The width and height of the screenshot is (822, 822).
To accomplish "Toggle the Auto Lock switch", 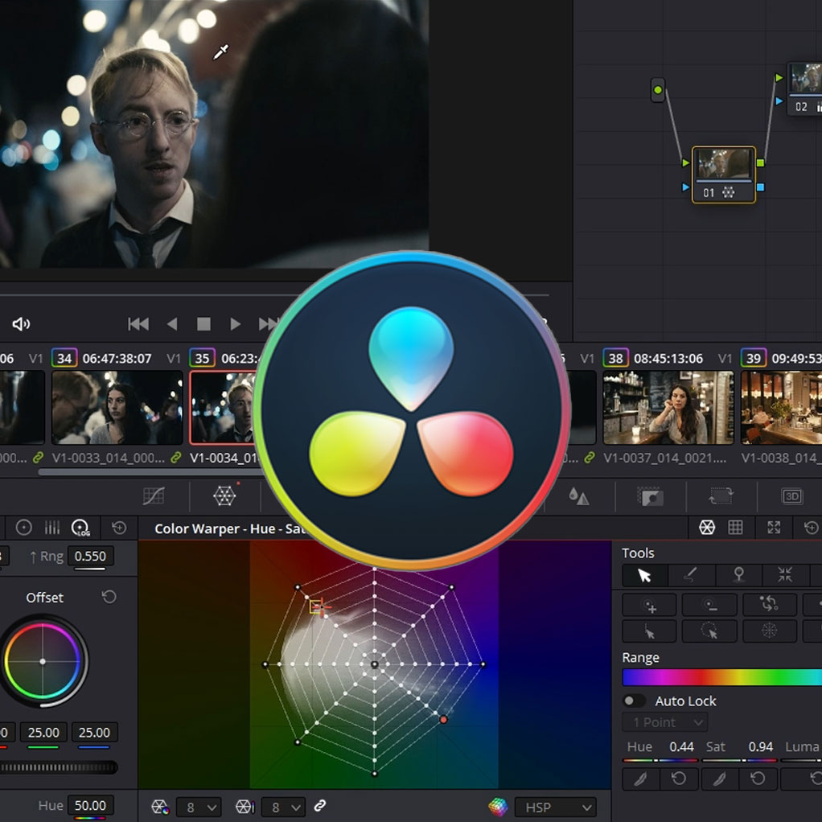I will pos(635,701).
